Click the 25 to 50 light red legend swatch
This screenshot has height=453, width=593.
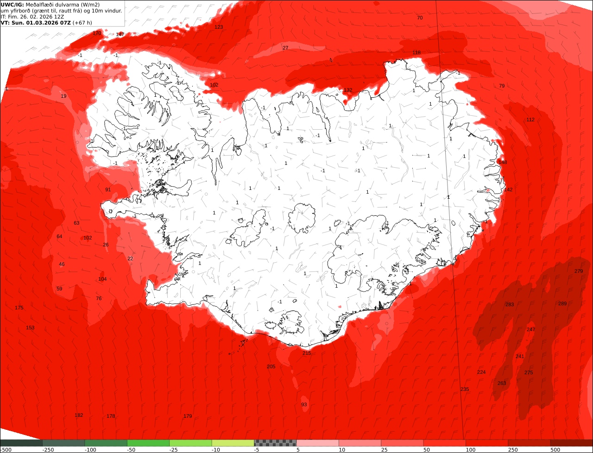pyautogui.click(x=403, y=443)
